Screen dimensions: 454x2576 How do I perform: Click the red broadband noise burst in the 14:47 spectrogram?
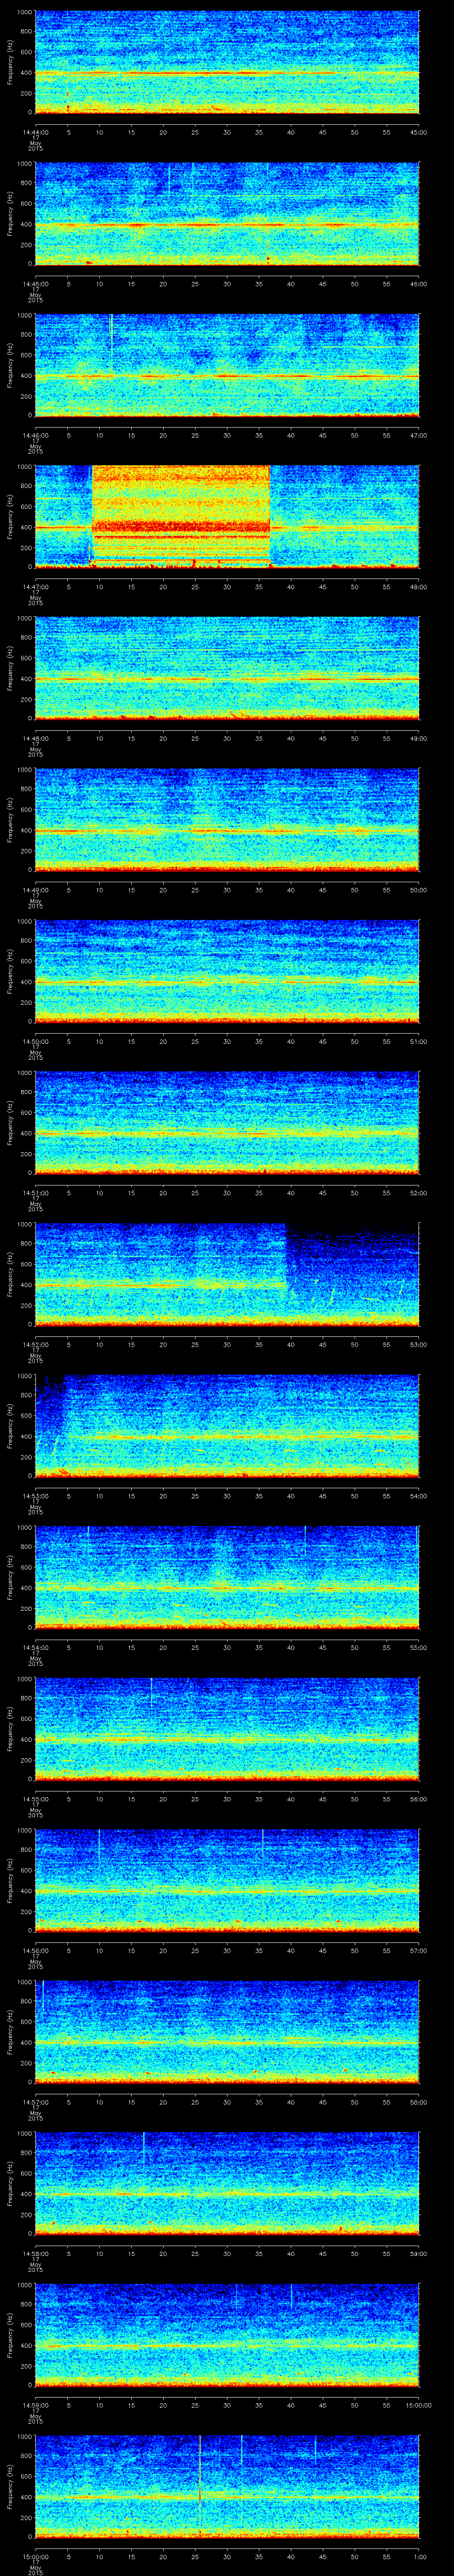(180, 516)
